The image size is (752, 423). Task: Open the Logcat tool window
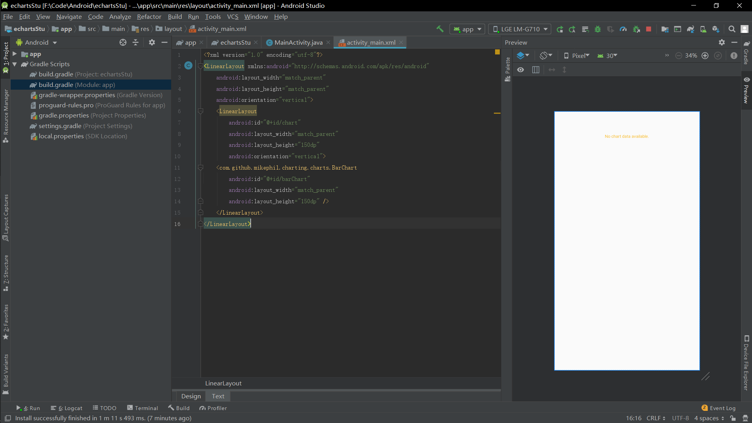coord(67,408)
